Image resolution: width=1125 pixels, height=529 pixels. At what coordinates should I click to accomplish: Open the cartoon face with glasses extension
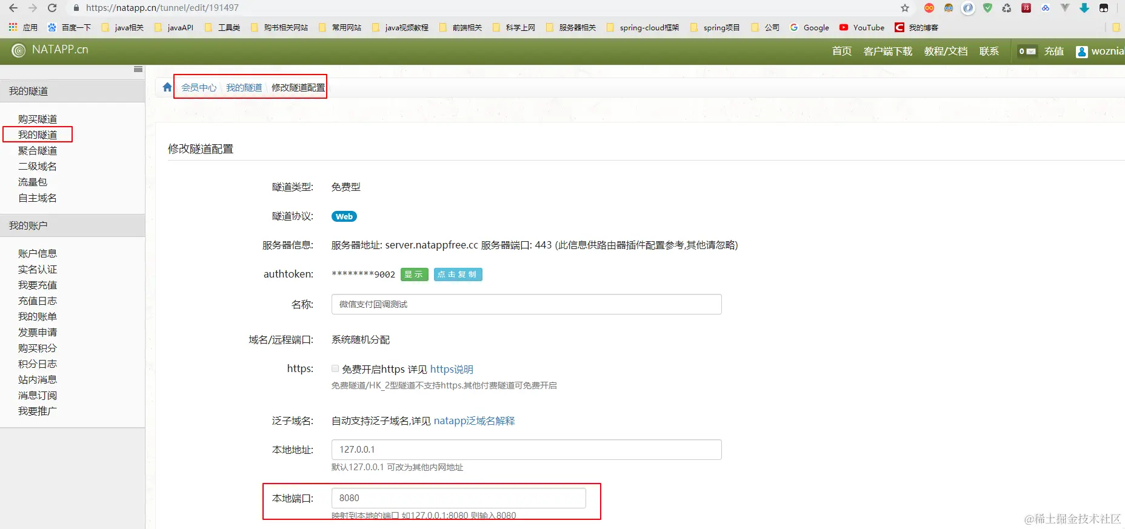[949, 8]
